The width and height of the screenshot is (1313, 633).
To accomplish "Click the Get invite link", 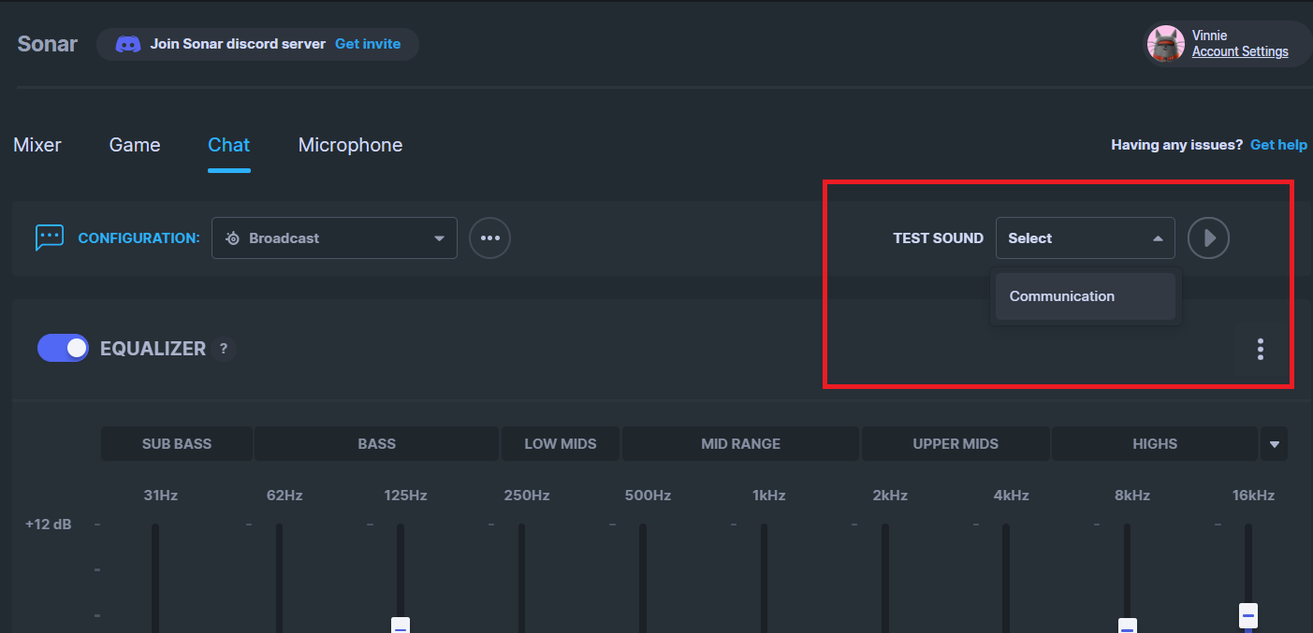I will tap(368, 44).
